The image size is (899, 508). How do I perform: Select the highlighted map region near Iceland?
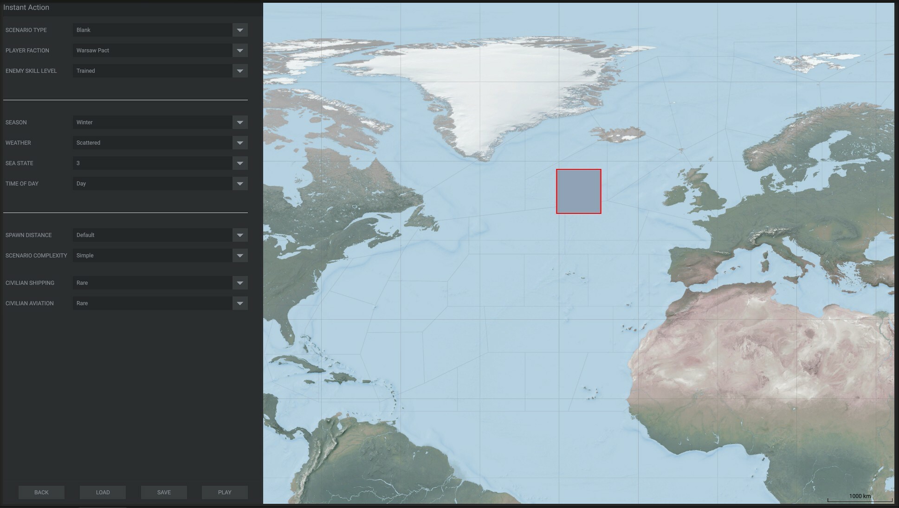[578, 191]
